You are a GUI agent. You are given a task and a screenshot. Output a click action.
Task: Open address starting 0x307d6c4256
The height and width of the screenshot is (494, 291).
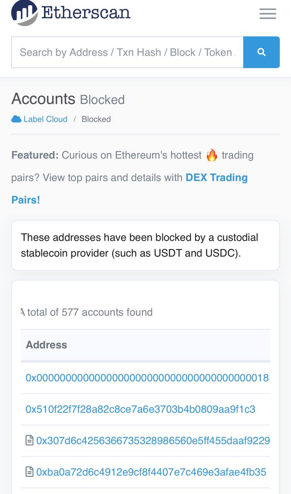click(x=153, y=440)
